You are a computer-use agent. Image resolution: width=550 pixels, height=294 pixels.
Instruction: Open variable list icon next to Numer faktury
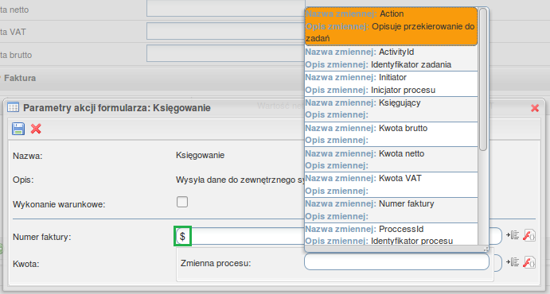coord(513,235)
